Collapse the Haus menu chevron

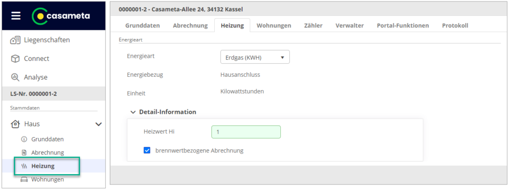[x=98, y=124]
